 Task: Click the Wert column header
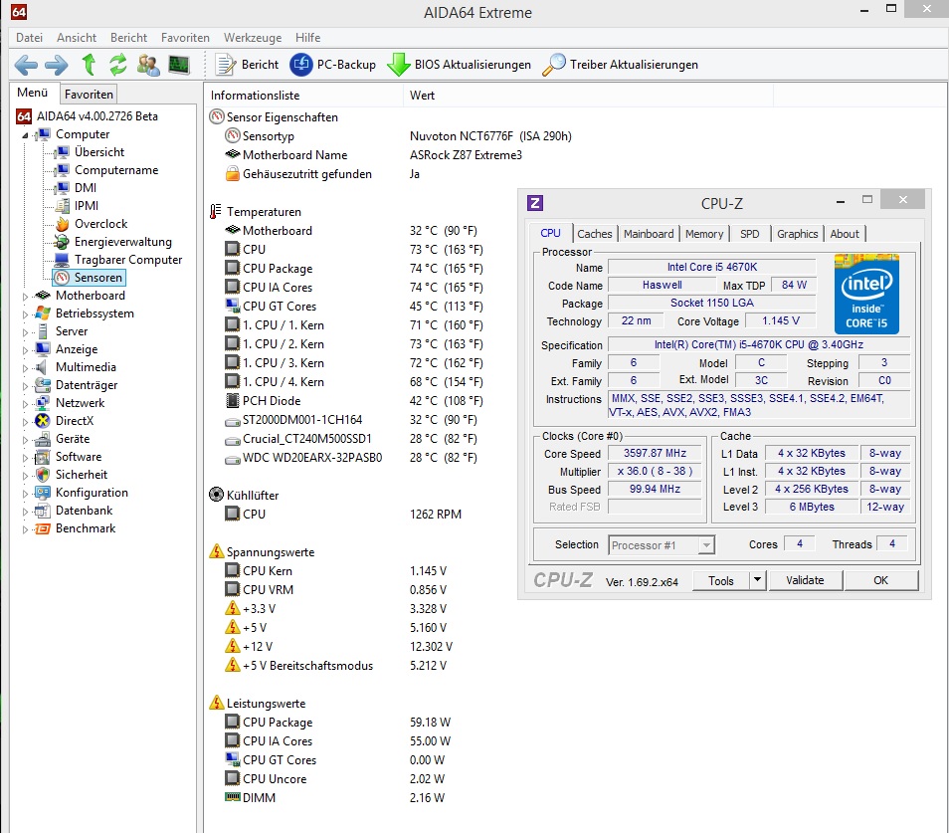click(x=588, y=96)
